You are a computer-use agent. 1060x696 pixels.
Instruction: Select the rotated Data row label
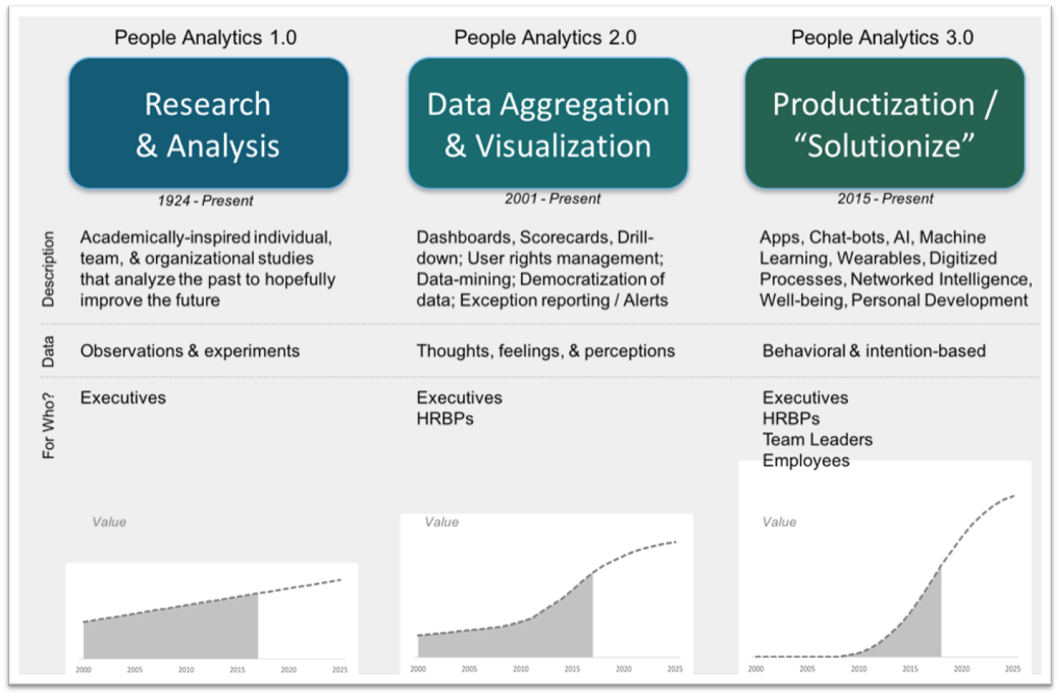(x=48, y=351)
